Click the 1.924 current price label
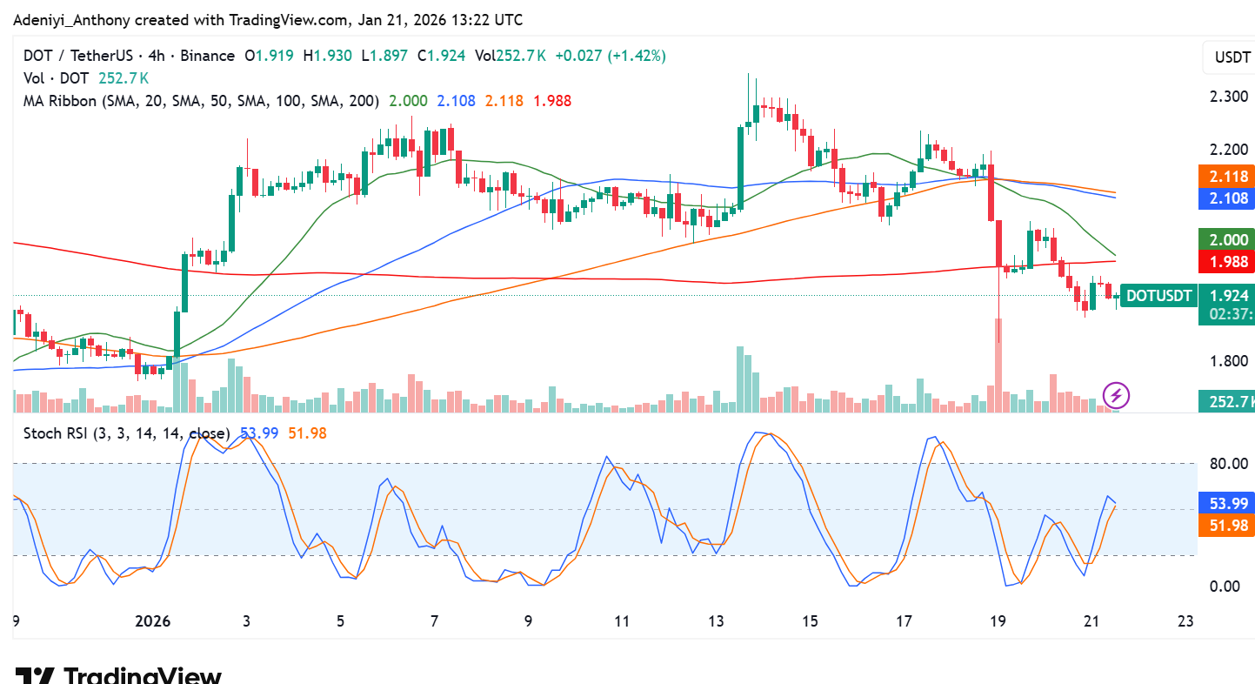Image resolution: width=1255 pixels, height=684 pixels. click(x=1229, y=296)
